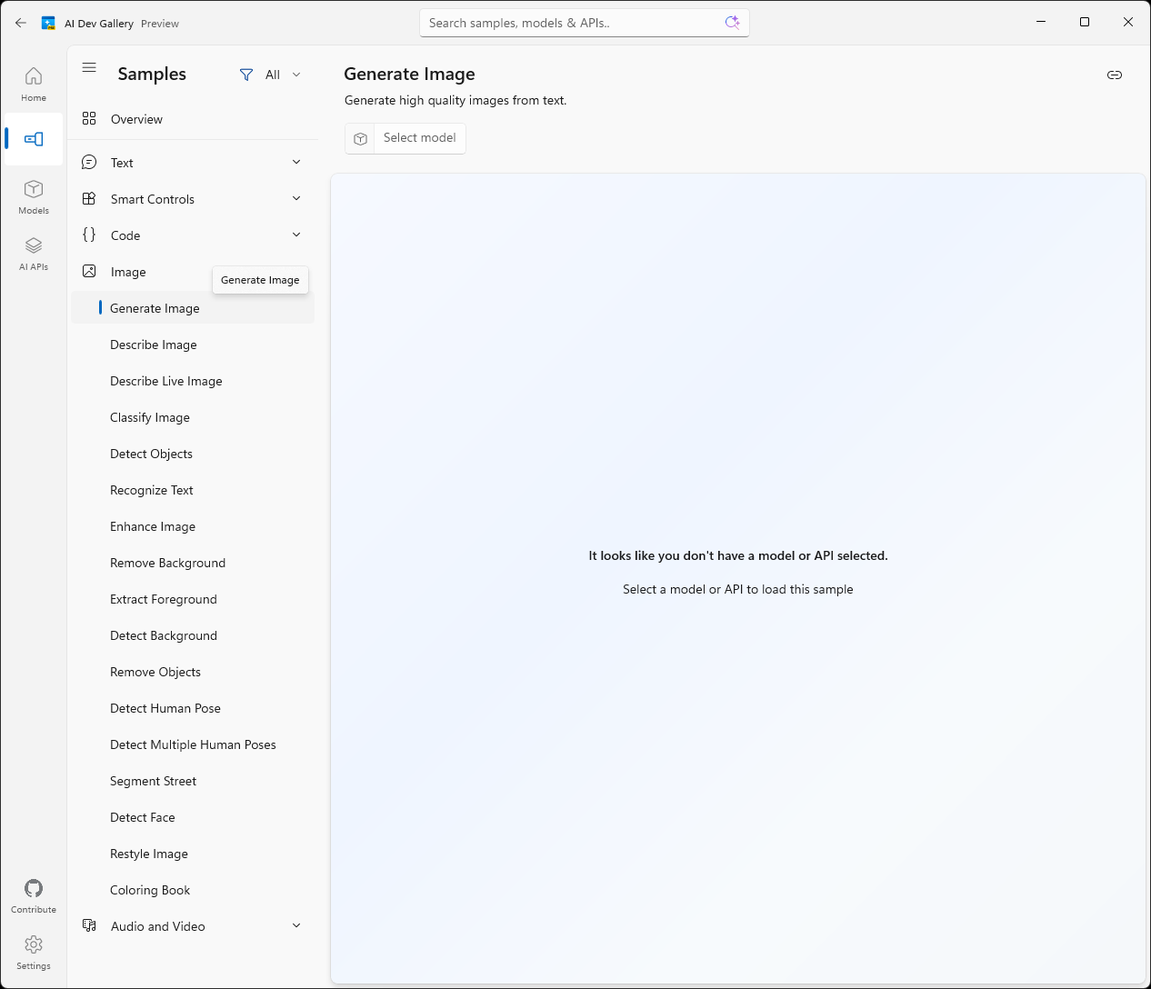
Task: Click the Generate Image page heading
Action: (x=409, y=74)
